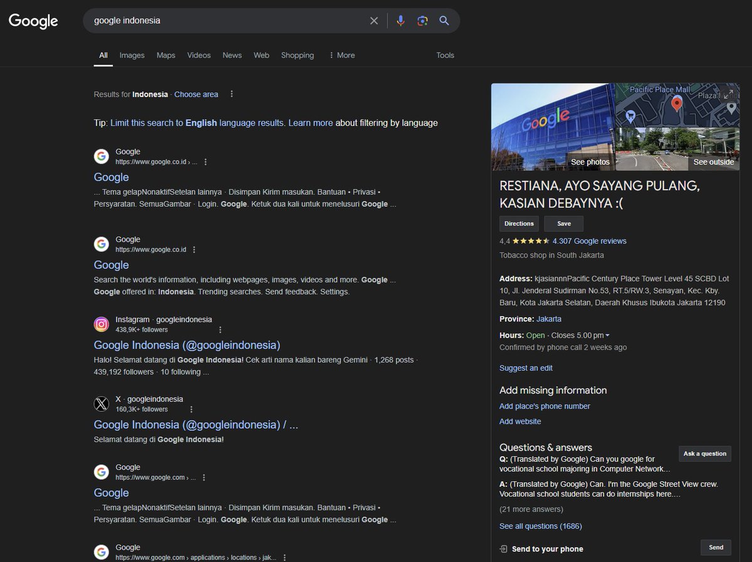The image size is (752, 562).
Task: Click Ask a question button
Action: [705, 454]
